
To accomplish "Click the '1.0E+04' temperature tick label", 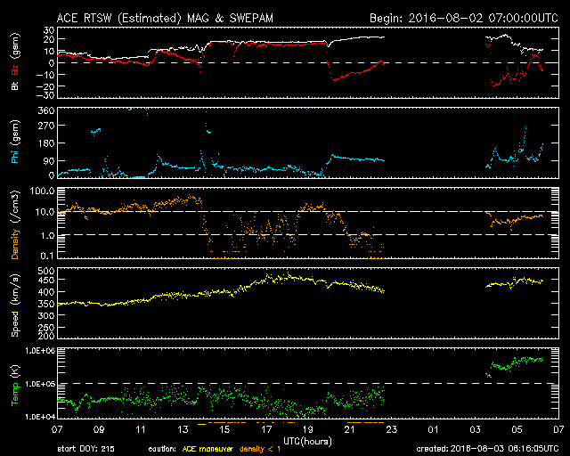I will [40, 417].
